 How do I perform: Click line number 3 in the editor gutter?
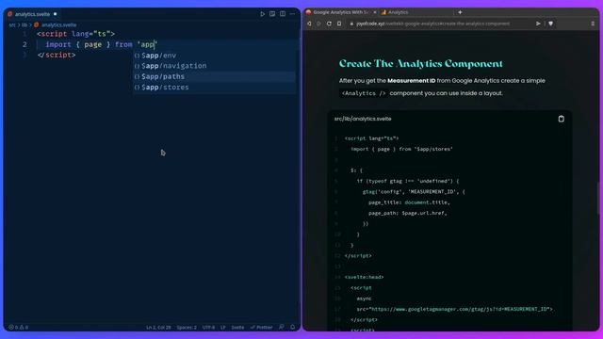tap(25, 55)
